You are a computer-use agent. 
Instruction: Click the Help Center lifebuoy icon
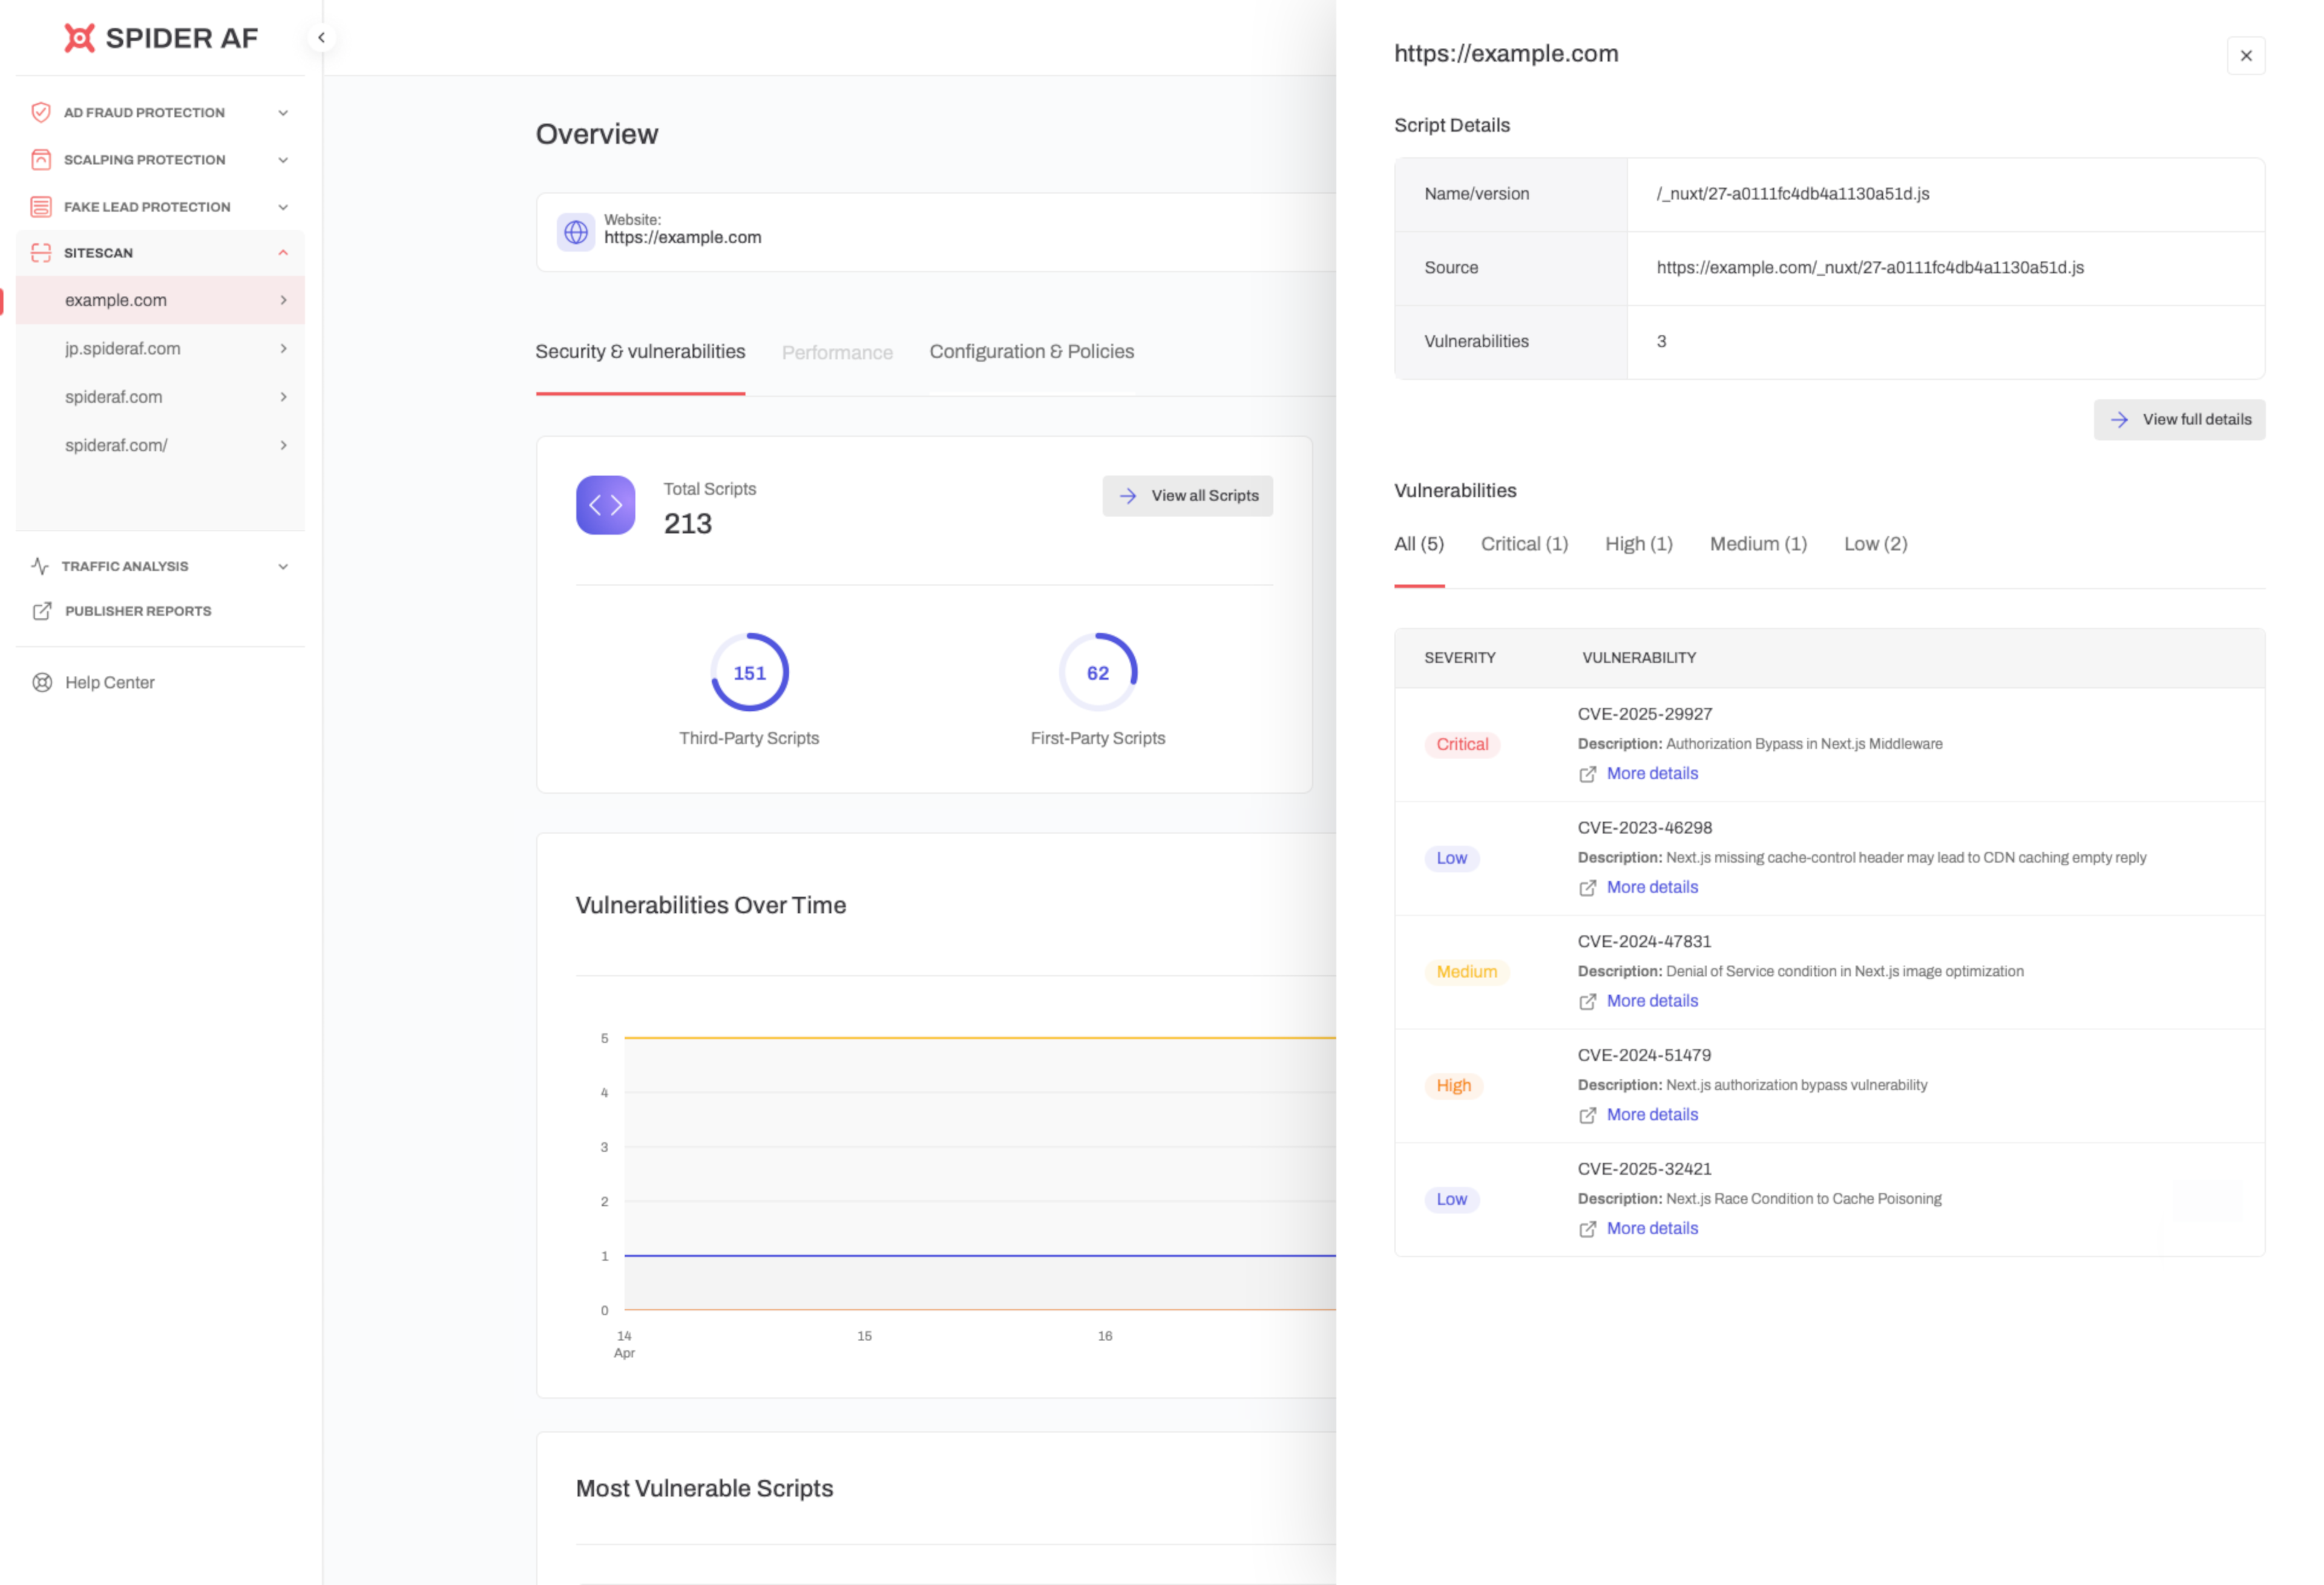42,682
